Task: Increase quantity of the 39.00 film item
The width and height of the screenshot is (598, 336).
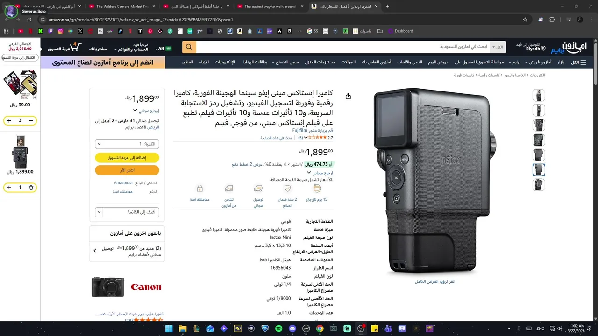Action: coord(9,121)
